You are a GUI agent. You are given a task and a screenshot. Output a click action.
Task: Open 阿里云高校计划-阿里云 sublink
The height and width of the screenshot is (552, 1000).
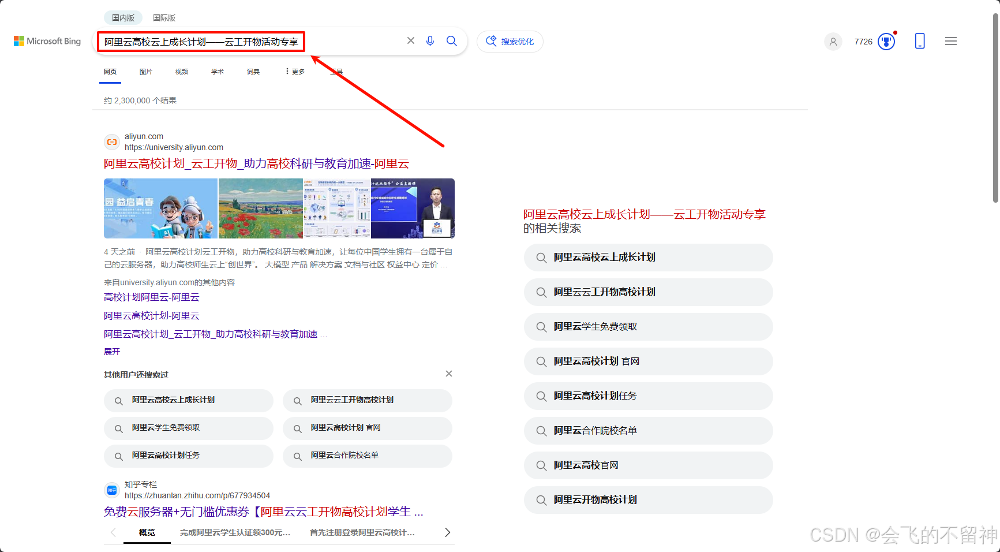point(151,316)
